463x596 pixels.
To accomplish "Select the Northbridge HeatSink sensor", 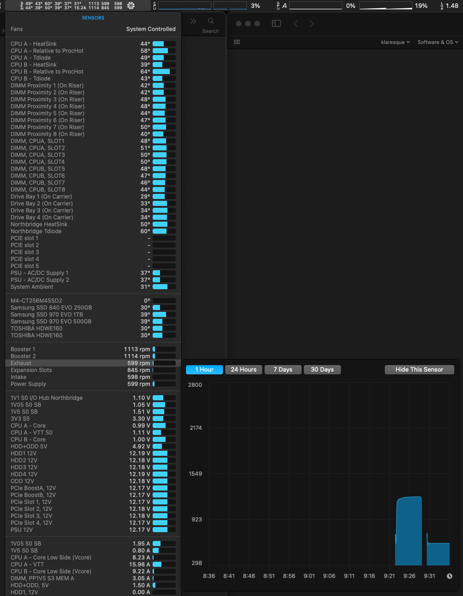I will [93, 224].
